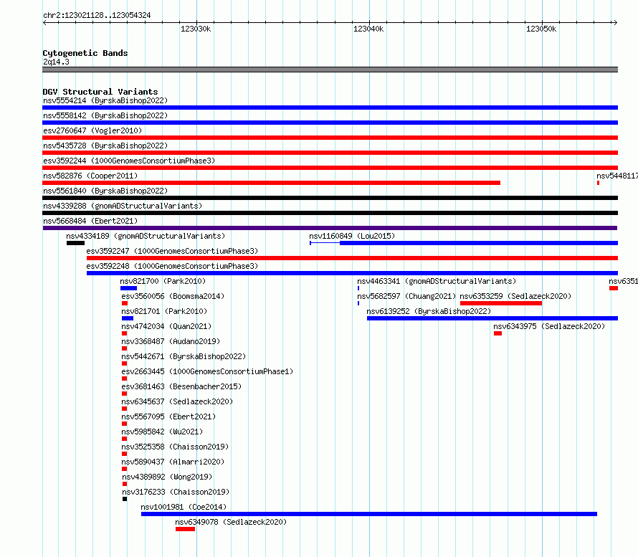This screenshot has height=557, width=638.
Task: Click the chr2:123021128..123054324 coordinate text
Action: pos(97,15)
